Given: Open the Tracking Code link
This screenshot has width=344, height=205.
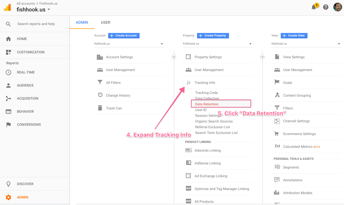Looking at the screenshot, I should 206,93.
